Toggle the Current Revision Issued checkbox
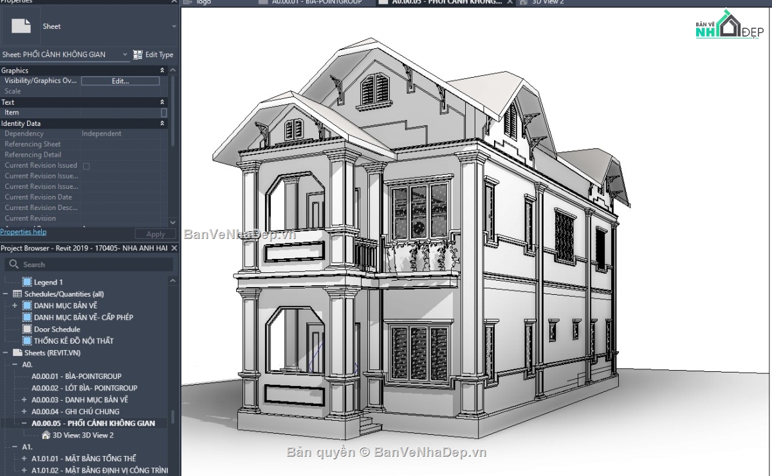Screen dimensions: 772x476 pos(86,166)
